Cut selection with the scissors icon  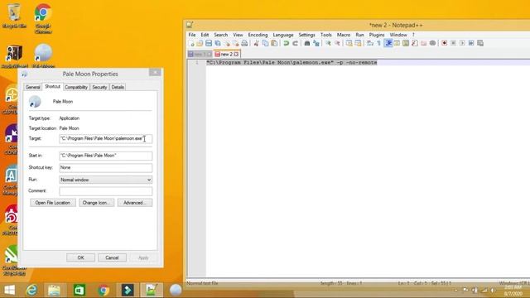pos(256,43)
